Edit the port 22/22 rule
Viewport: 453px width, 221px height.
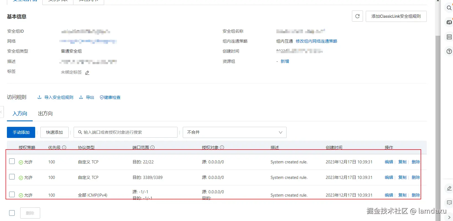(x=389, y=162)
